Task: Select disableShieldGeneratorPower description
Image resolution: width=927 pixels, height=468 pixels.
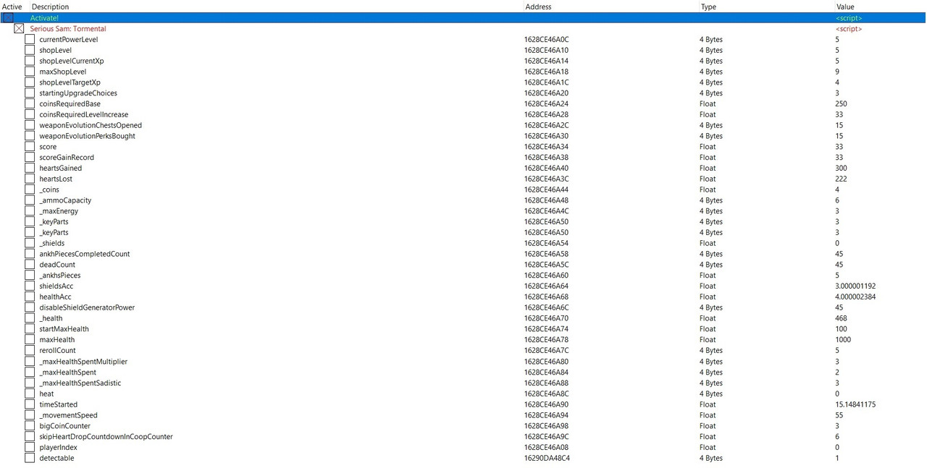Action: click(x=87, y=307)
